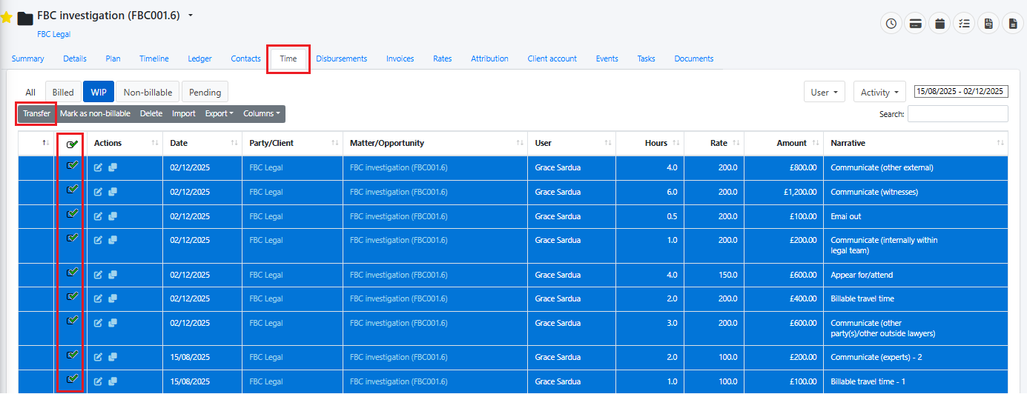Edit the Billable travel time - 1 entry
The image size is (1027, 394).
click(99, 381)
